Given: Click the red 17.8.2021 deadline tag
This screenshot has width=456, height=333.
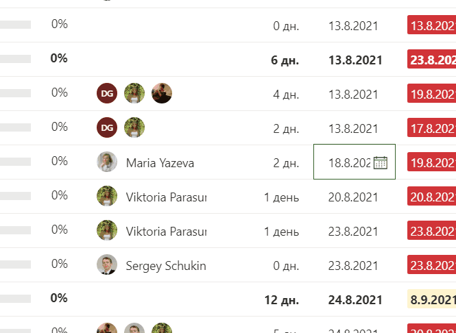Looking at the screenshot, I should tap(431, 127).
